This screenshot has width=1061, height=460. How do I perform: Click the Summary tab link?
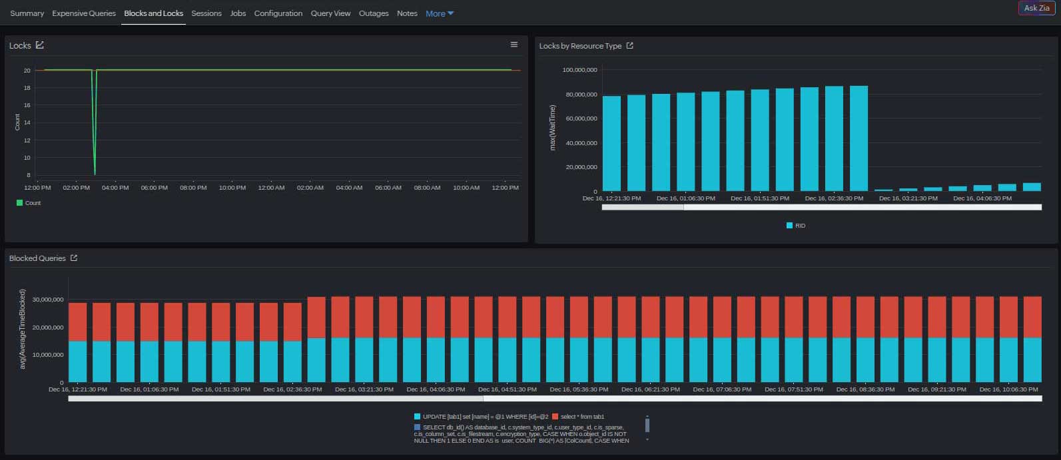tap(27, 13)
